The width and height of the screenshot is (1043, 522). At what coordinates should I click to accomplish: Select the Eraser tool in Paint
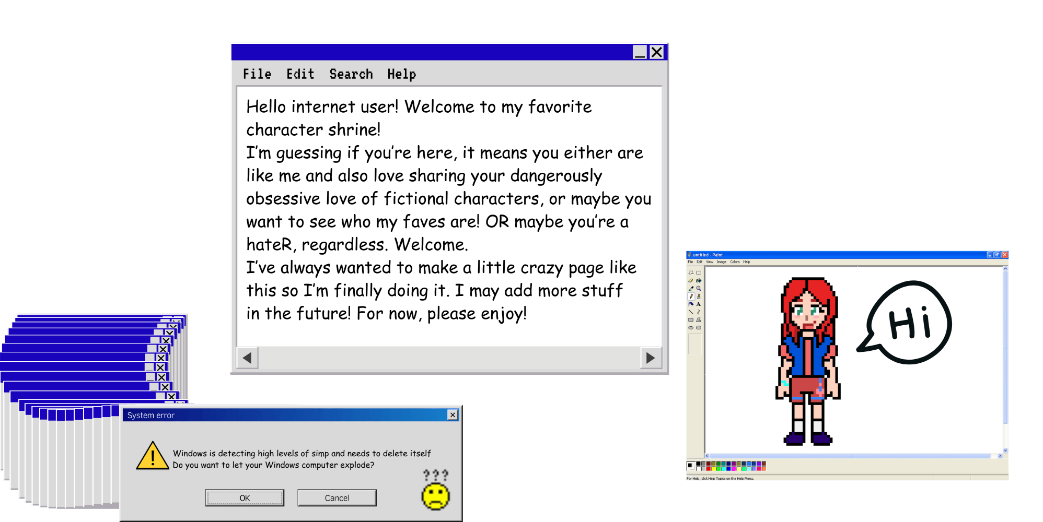coord(691,281)
